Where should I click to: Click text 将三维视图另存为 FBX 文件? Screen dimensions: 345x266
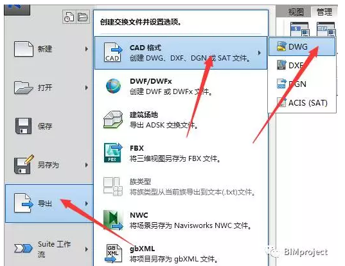[175, 158]
